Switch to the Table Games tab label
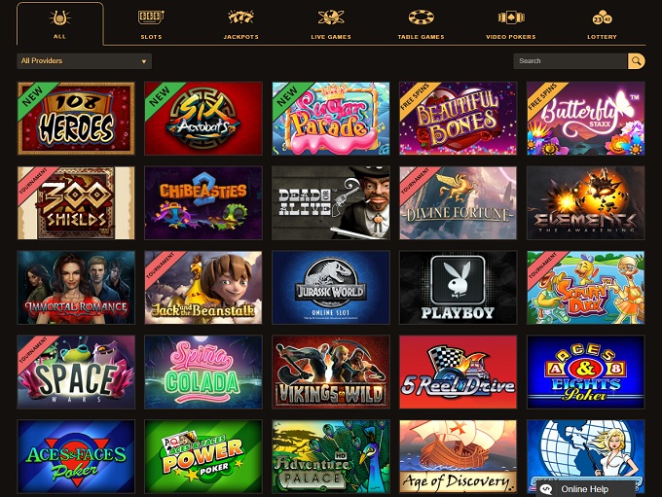This screenshot has height=497, width=662. coord(421,37)
